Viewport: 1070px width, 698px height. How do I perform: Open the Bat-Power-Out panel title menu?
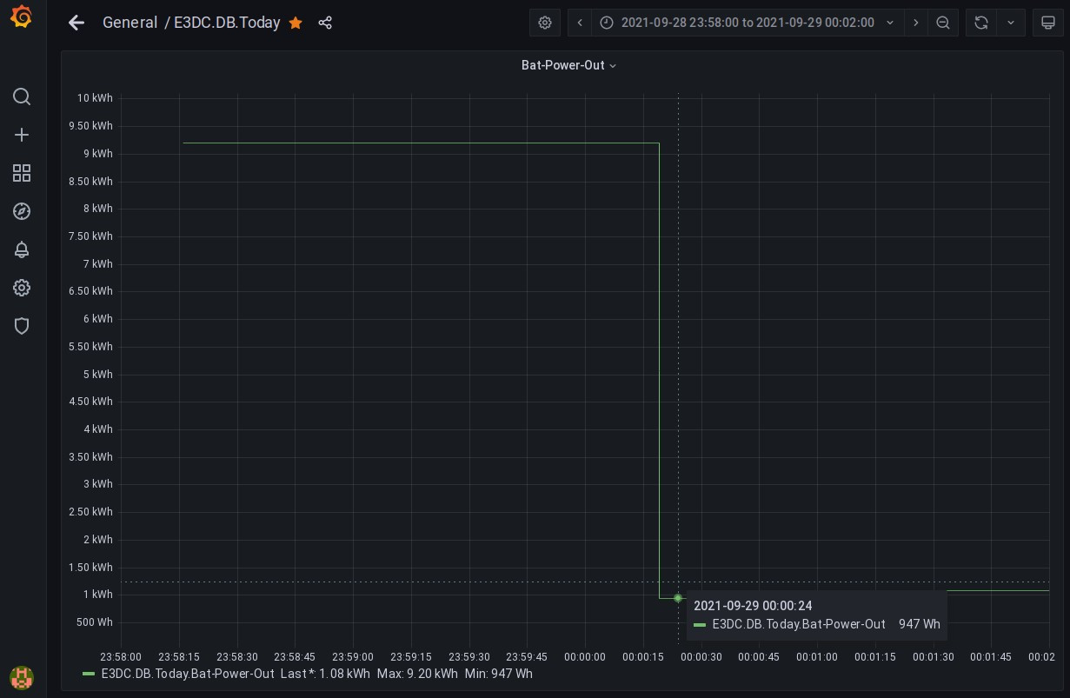pyautogui.click(x=568, y=65)
